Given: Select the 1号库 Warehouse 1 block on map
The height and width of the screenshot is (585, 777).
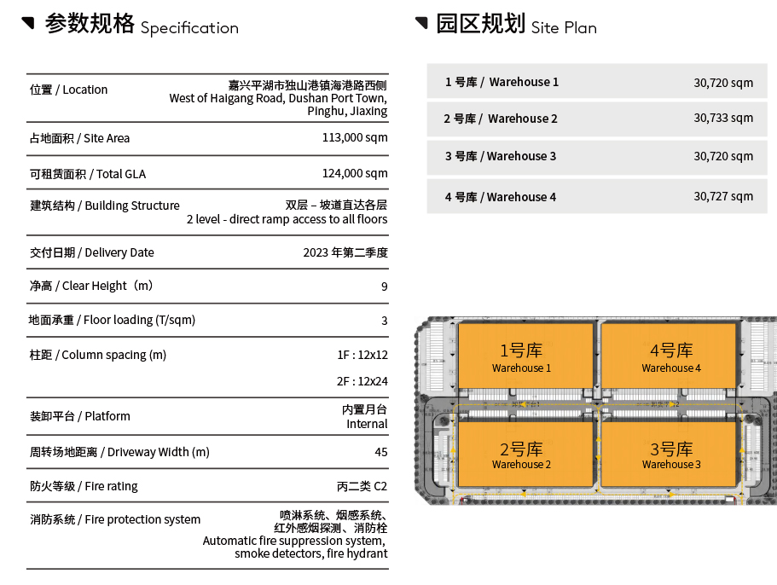Looking at the screenshot, I should tap(525, 356).
